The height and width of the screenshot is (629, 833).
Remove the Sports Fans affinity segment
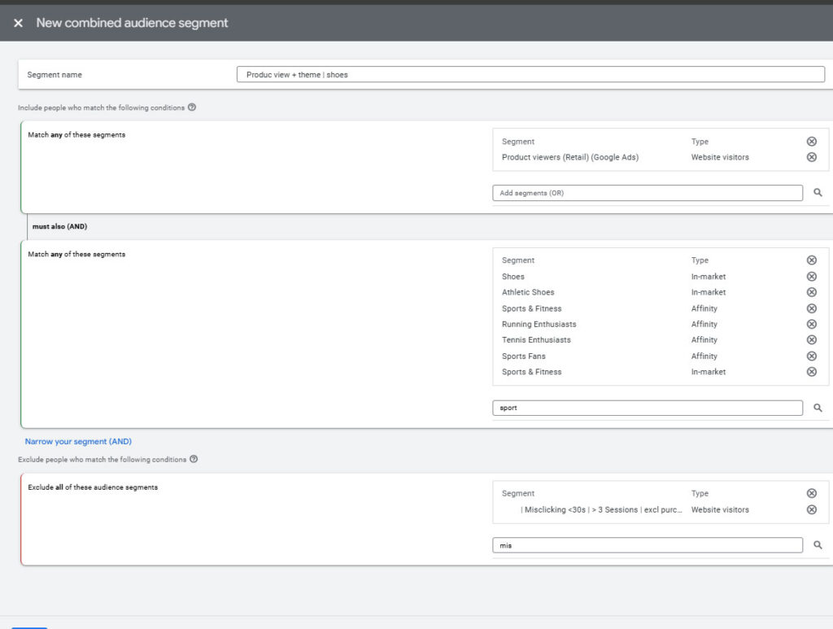(x=811, y=356)
